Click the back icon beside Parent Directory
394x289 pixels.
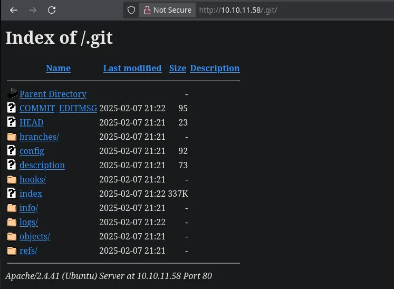click(12, 94)
